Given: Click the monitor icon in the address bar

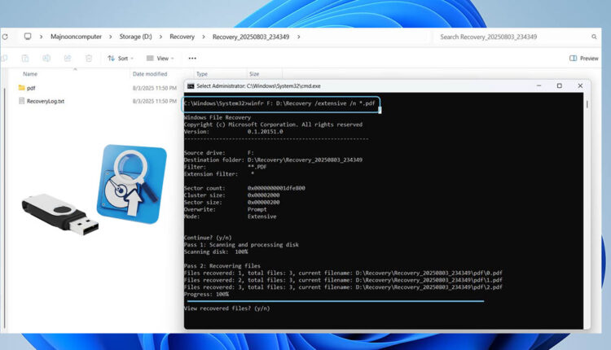Looking at the screenshot, I should tap(28, 37).
